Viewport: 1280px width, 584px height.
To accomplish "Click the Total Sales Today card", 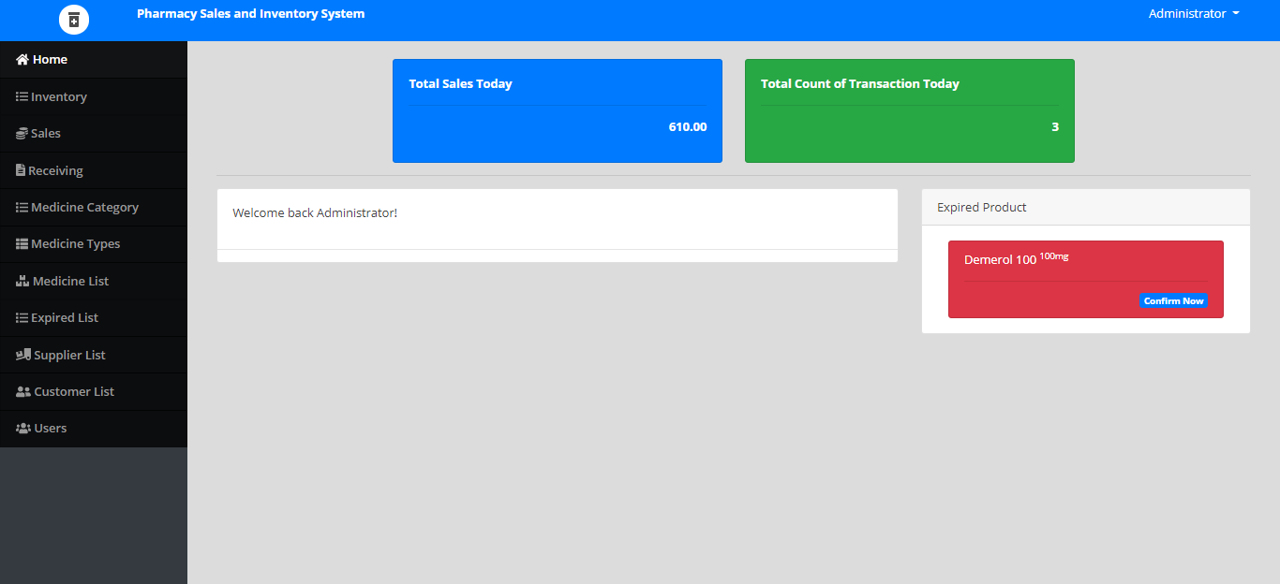I will coord(557,110).
